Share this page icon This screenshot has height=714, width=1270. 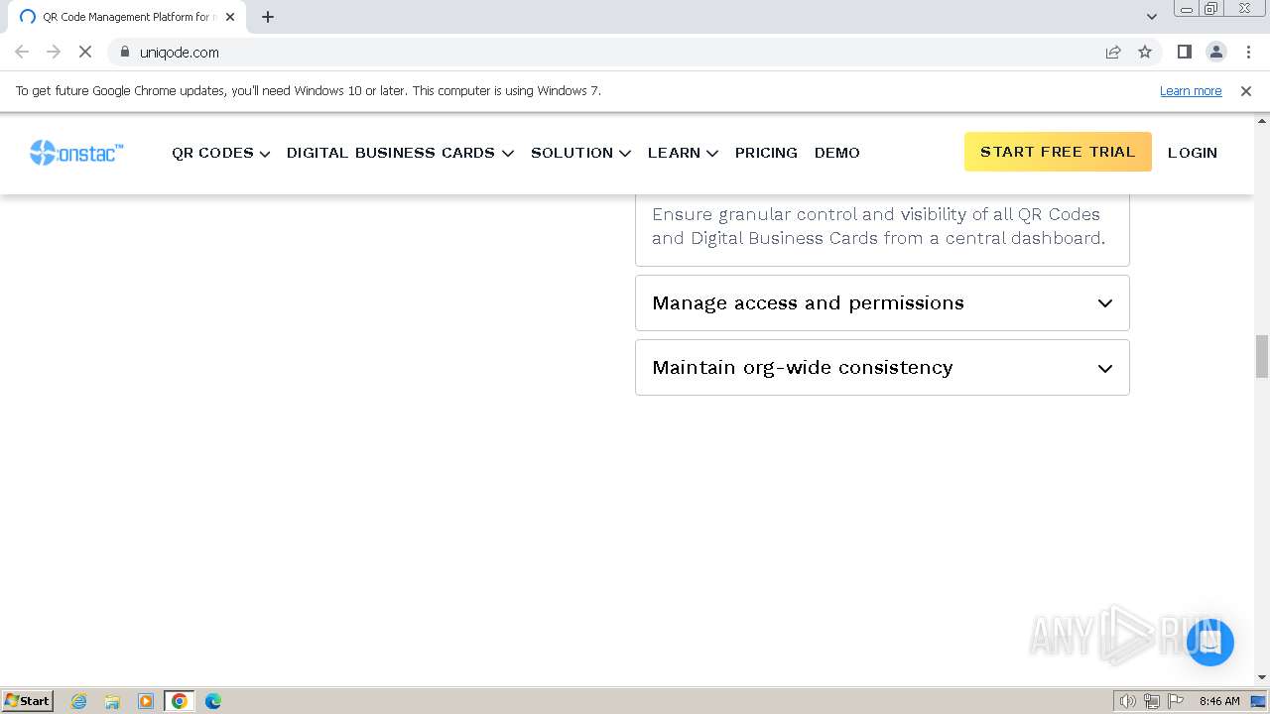[1113, 52]
